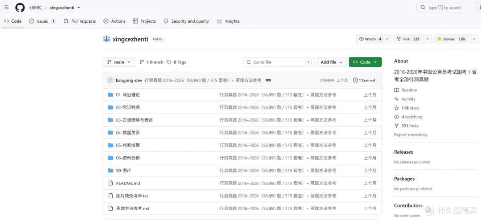Viewport: 481px width, 220px height.
Task: Open the 04-数量关系 folder name
Action: (128, 133)
